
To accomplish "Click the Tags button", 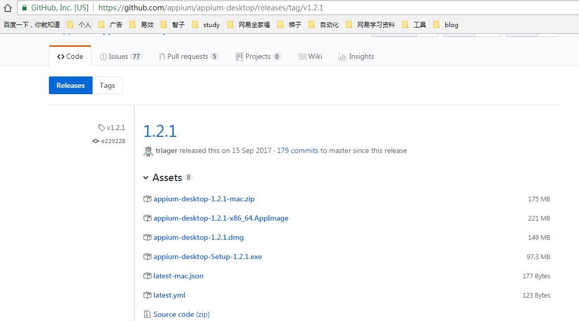I will tap(107, 85).
